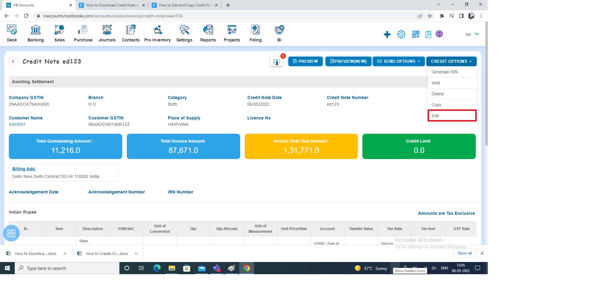The image size is (598, 301).
Task: Open the Sales module
Action: click(59, 33)
